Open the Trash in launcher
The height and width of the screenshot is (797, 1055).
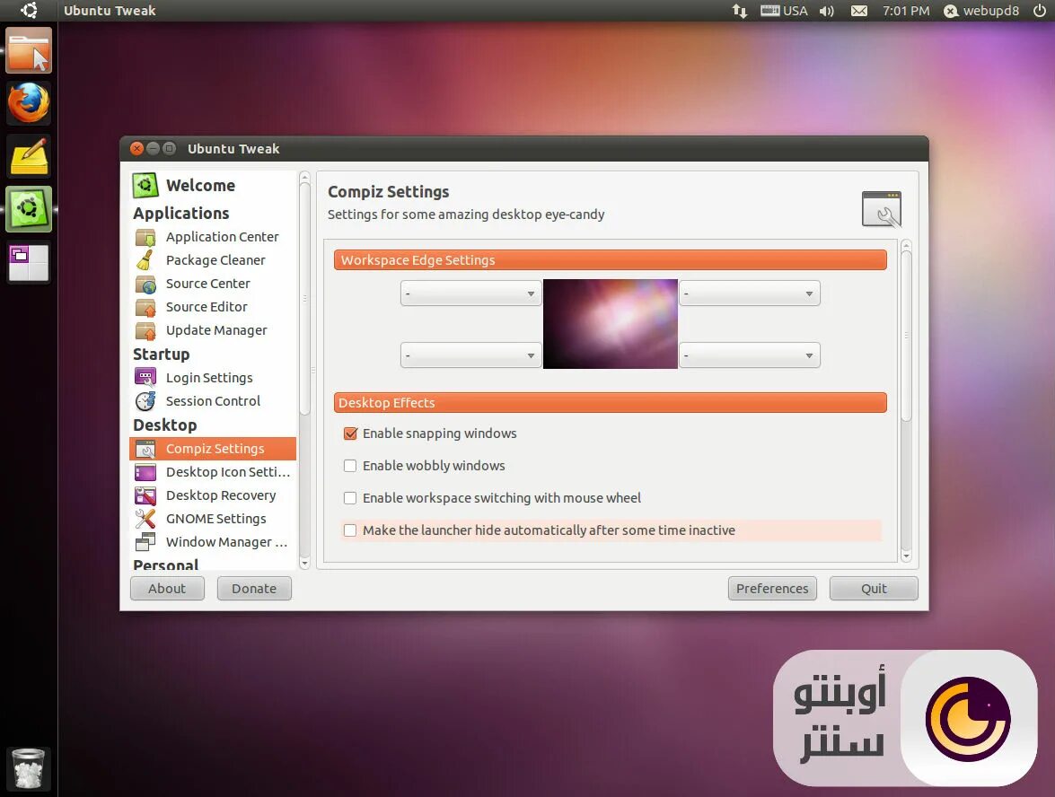click(x=28, y=768)
